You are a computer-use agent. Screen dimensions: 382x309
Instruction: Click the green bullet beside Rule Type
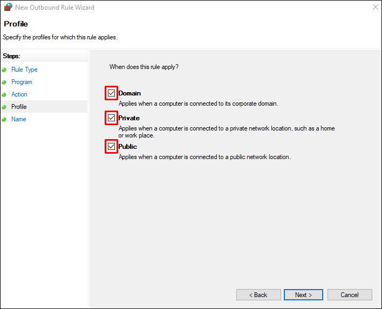pyautogui.click(x=4, y=70)
